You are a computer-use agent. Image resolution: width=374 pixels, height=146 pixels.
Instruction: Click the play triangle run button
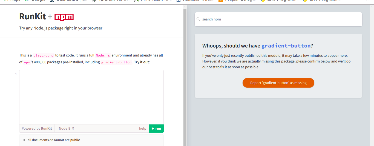click(156, 129)
